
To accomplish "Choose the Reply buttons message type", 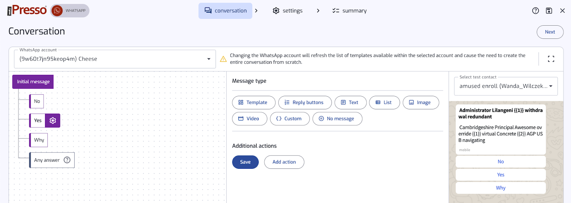I will tap(305, 103).
